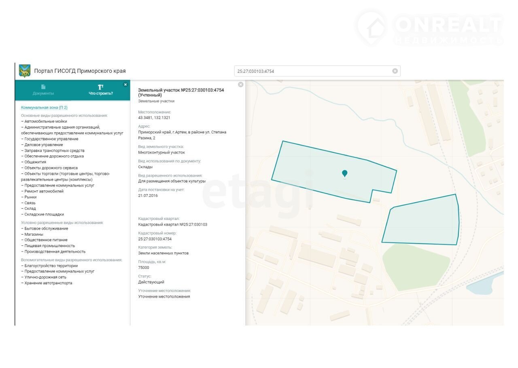The width and height of the screenshot is (518, 368).
Task: Close the land parcel info card
Action: click(x=240, y=85)
